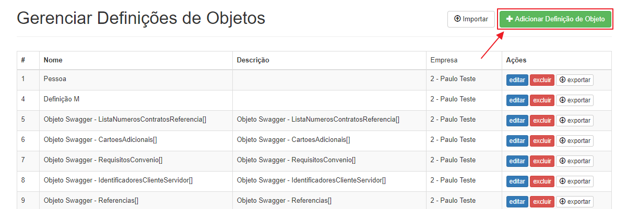Edit the Referencias[] object
The height and width of the screenshot is (209, 639).
pyautogui.click(x=517, y=202)
